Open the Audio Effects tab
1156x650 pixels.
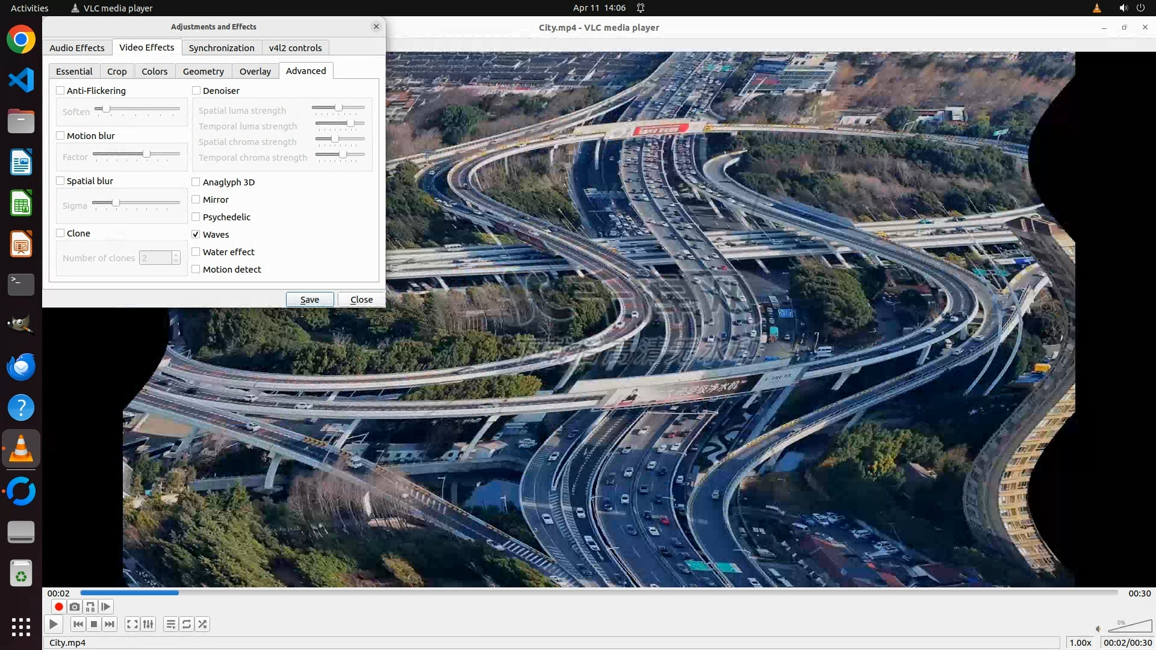pos(77,48)
